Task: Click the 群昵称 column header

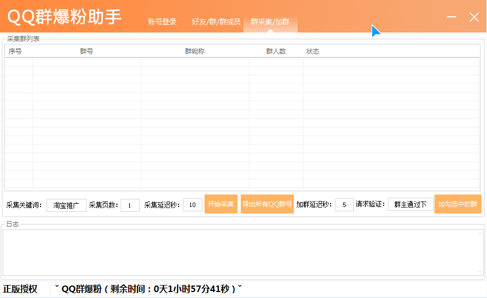Action: (x=195, y=51)
